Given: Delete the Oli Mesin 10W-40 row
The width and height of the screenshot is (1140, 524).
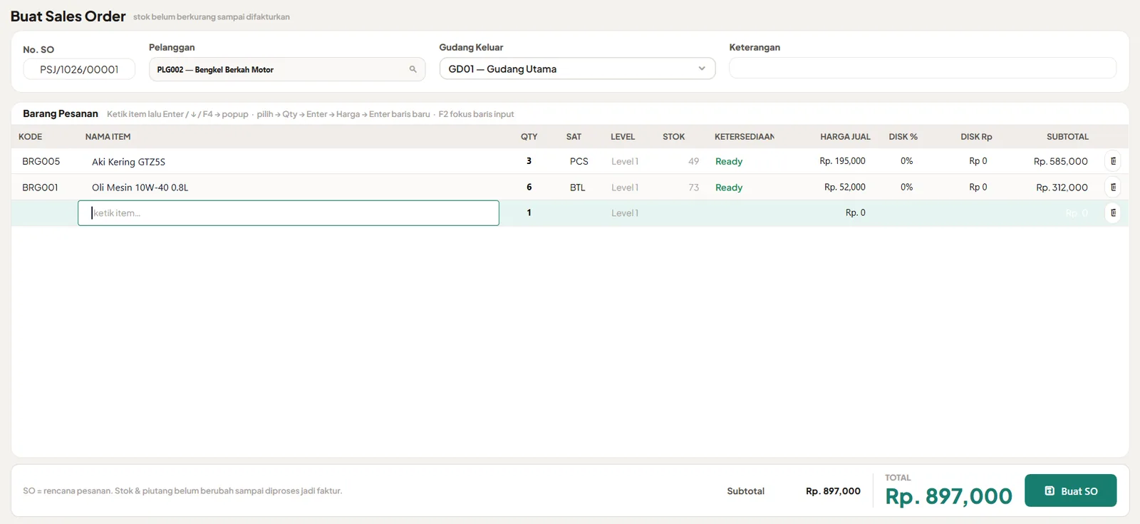Looking at the screenshot, I should [x=1113, y=187].
